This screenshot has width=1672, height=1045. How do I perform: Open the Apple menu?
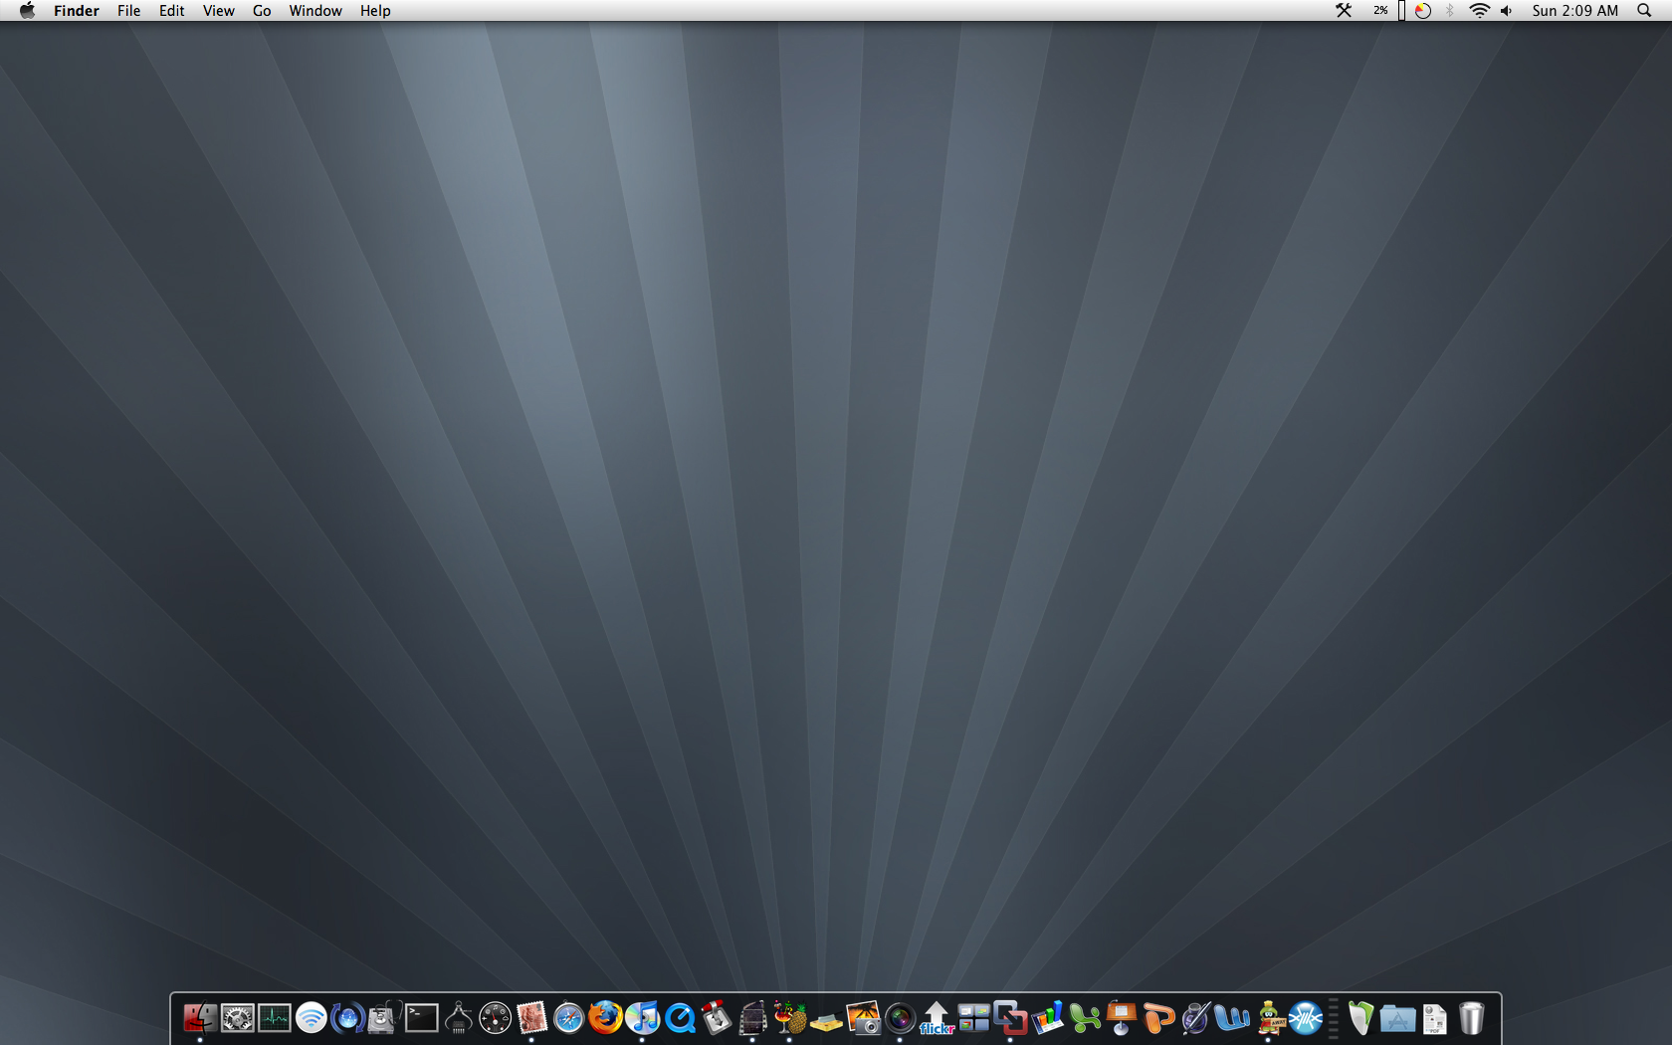[x=27, y=11]
